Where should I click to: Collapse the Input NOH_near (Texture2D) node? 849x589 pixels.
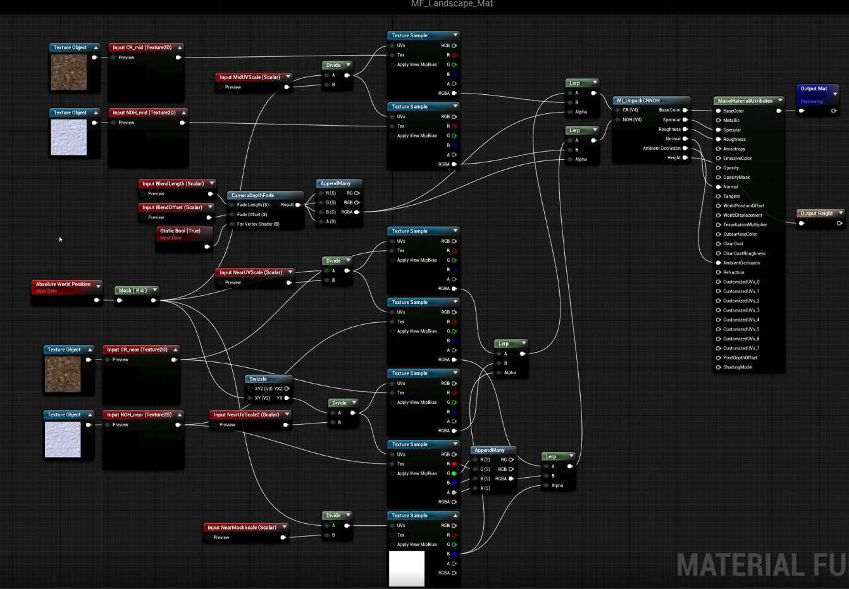click(x=180, y=415)
